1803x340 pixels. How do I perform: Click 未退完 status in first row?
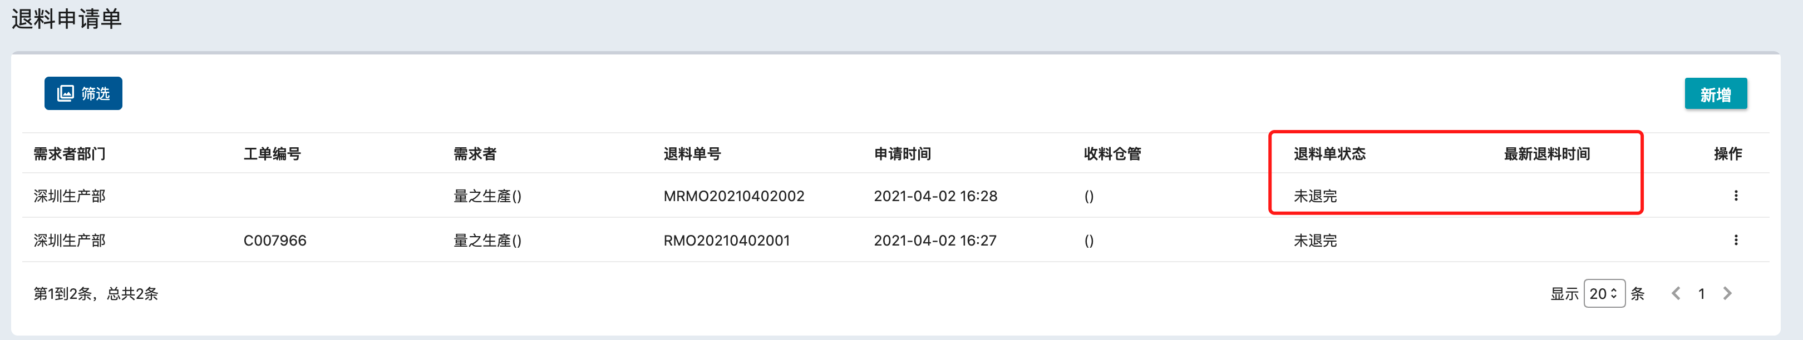pos(1315,196)
